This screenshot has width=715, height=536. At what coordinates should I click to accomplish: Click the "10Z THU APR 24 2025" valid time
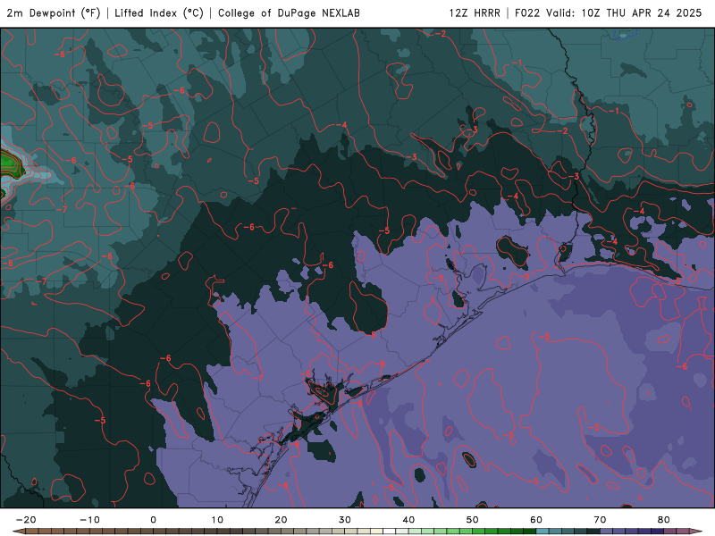pos(642,13)
